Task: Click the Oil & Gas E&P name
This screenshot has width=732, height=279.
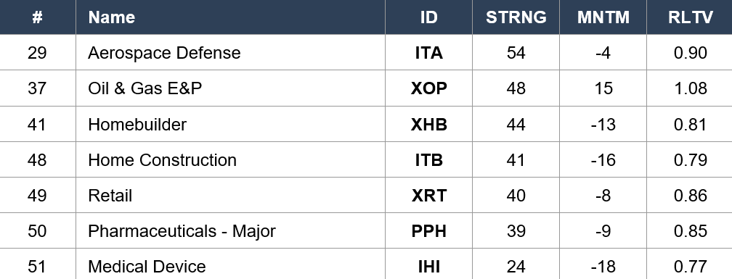Action: click(x=145, y=88)
